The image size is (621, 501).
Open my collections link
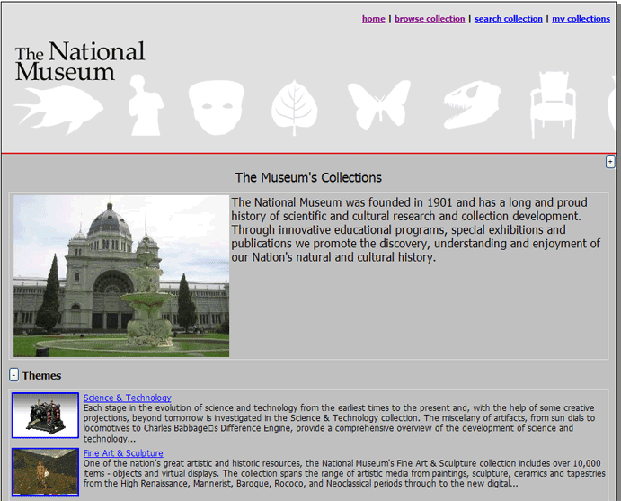(581, 19)
